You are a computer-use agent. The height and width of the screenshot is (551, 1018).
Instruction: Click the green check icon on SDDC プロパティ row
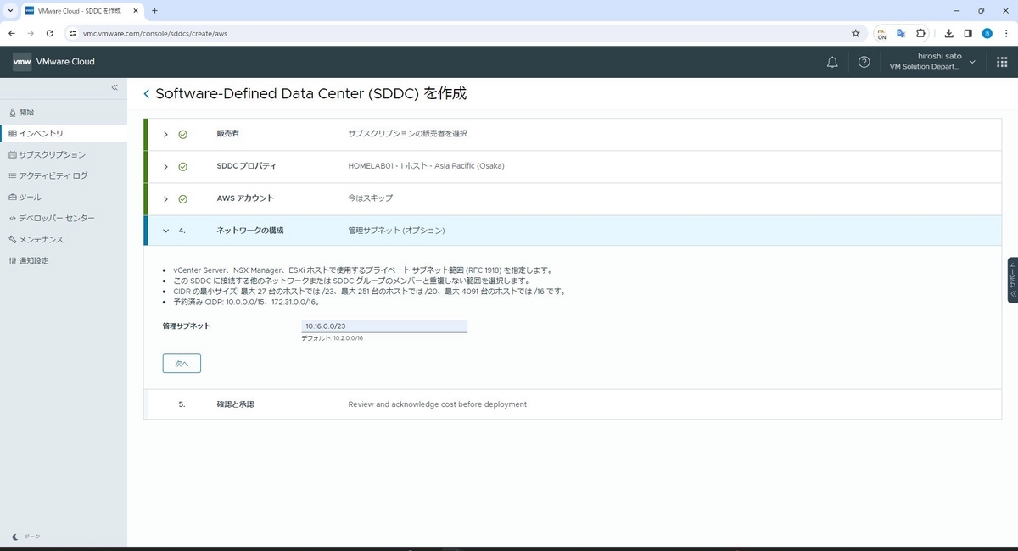tap(182, 166)
